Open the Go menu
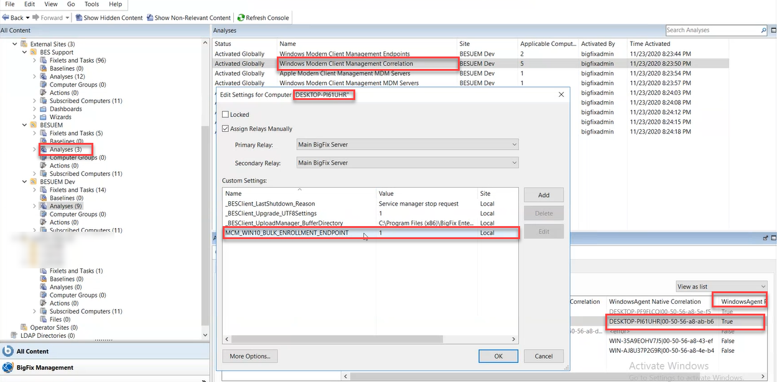Viewport: 777px width, 382px height. 71,4
